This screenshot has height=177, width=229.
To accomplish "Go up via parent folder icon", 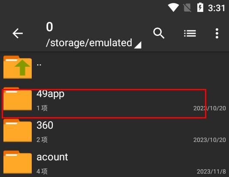I will [18, 67].
